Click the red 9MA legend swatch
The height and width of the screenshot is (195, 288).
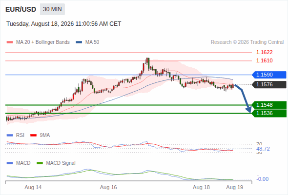point(33,136)
